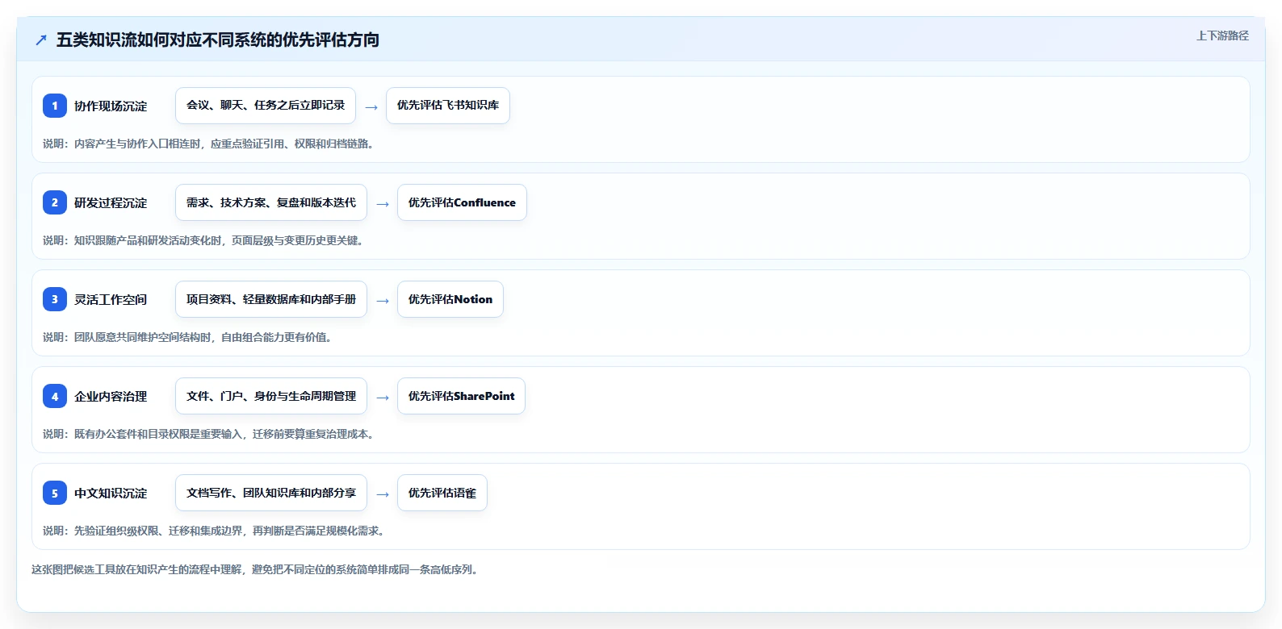The width and height of the screenshot is (1282, 629).
Task: Click the 灵活工作空间 row label
Action: 111,300
